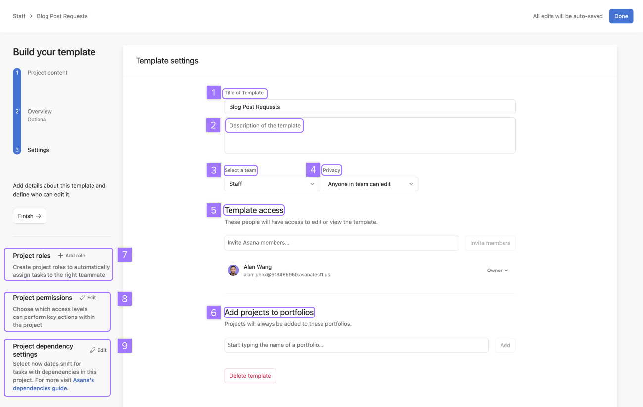Open Asana's dependencies guide link
The height and width of the screenshot is (407, 643).
tap(53, 384)
